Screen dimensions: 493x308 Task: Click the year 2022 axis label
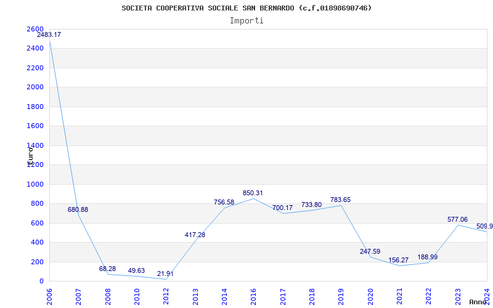click(x=428, y=296)
